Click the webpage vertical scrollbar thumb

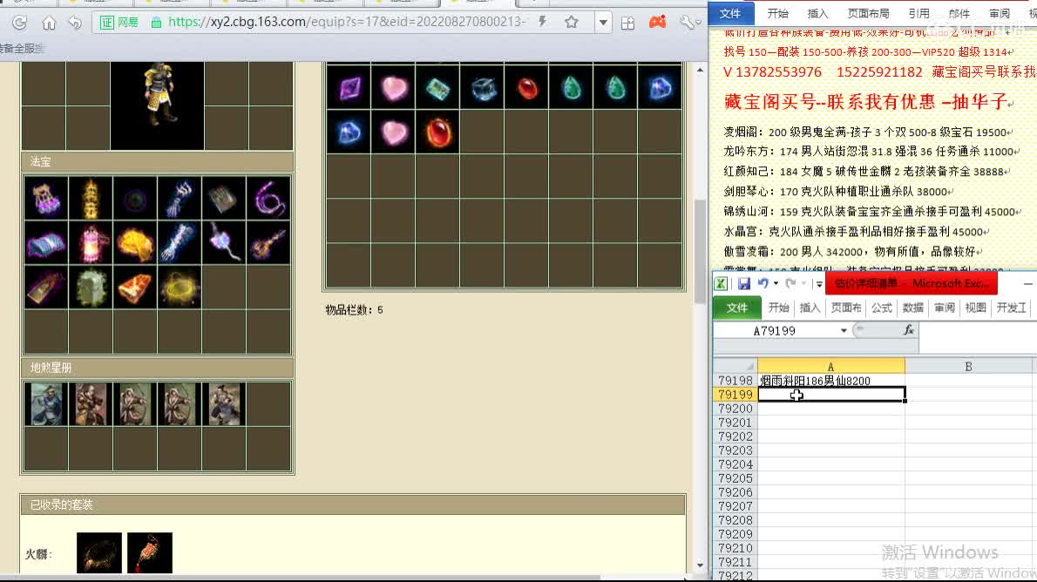point(700,251)
